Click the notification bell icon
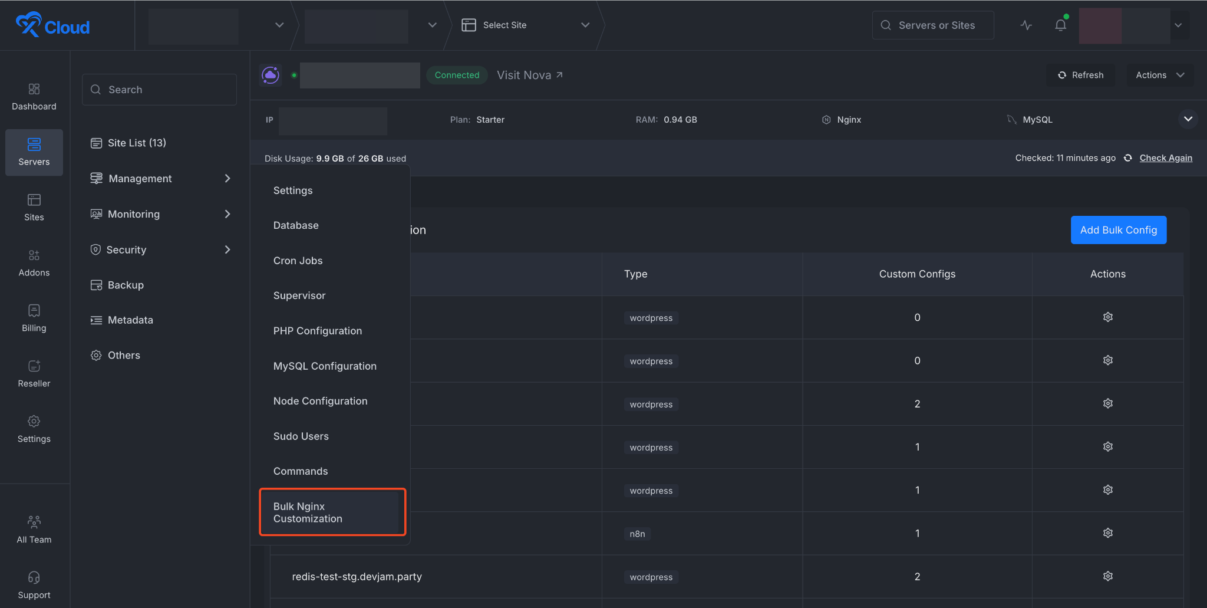This screenshot has width=1207, height=608. 1060,25
